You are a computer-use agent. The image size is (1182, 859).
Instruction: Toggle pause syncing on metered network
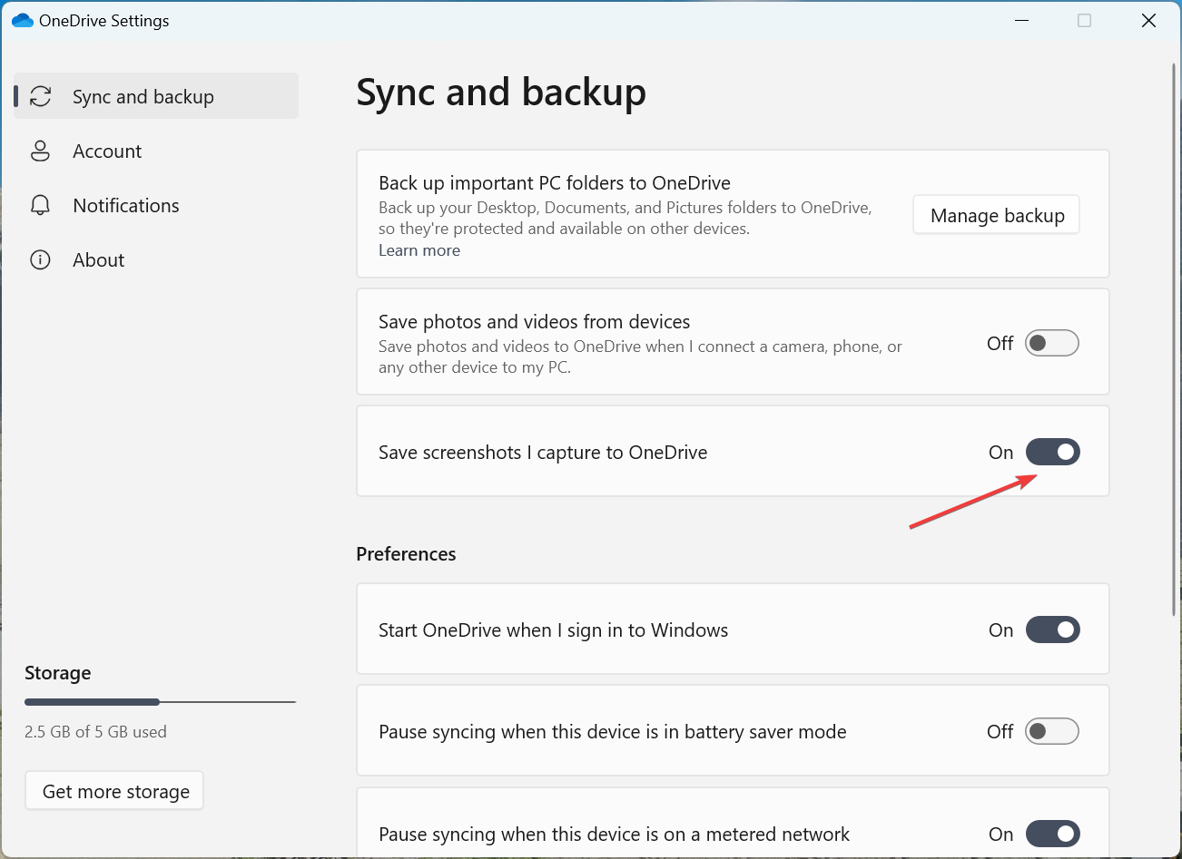(1052, 834)
